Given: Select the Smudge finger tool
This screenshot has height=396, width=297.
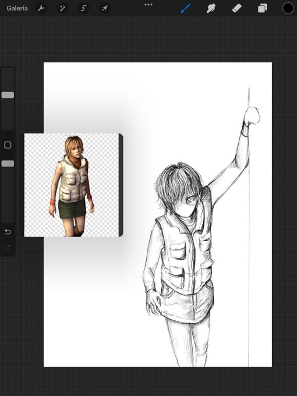Looking at the screenshot, I should pos(211,8).
